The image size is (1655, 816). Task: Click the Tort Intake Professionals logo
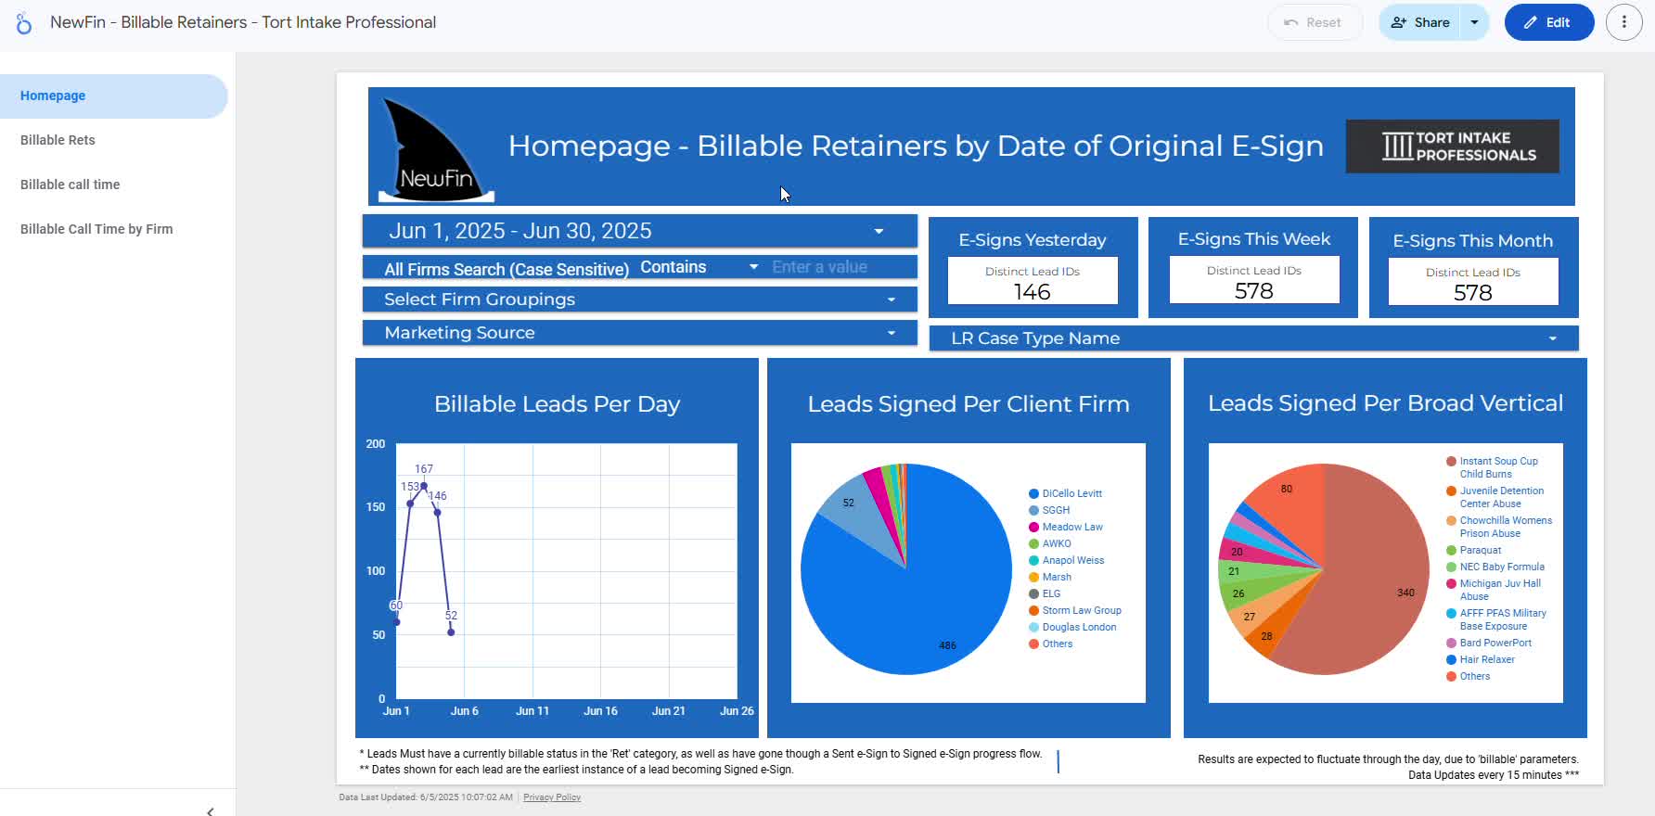click(x=1452, y=147)
